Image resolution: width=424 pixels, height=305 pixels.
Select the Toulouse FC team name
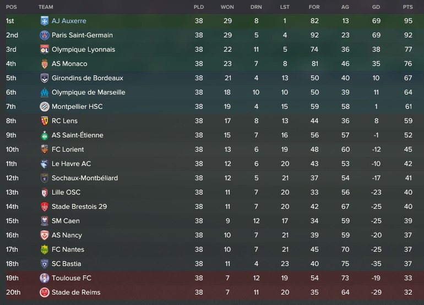pyautogui.click(x=72, y=278)
